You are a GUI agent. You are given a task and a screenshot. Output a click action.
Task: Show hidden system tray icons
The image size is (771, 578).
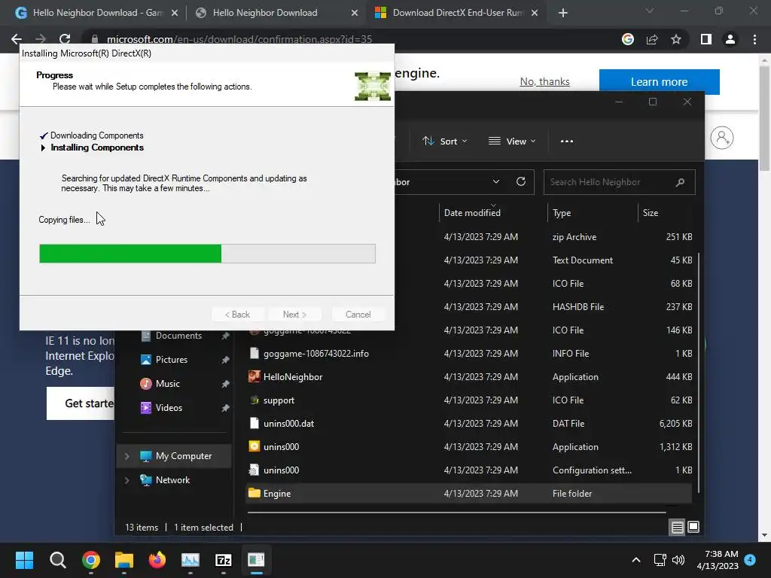point(635,560)
